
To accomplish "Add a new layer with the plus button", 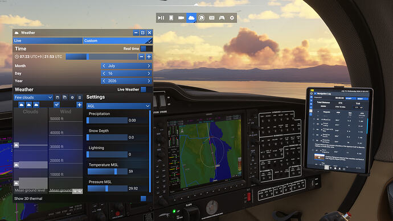I will (x=79, y=105).
